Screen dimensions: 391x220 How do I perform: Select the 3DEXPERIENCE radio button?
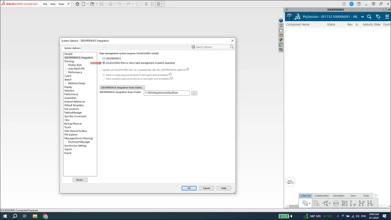[104, 58]
